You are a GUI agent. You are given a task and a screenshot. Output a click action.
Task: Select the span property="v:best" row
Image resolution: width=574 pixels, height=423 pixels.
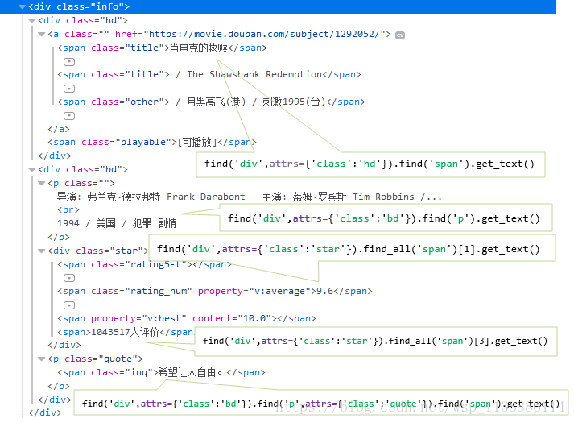point(186,318)
